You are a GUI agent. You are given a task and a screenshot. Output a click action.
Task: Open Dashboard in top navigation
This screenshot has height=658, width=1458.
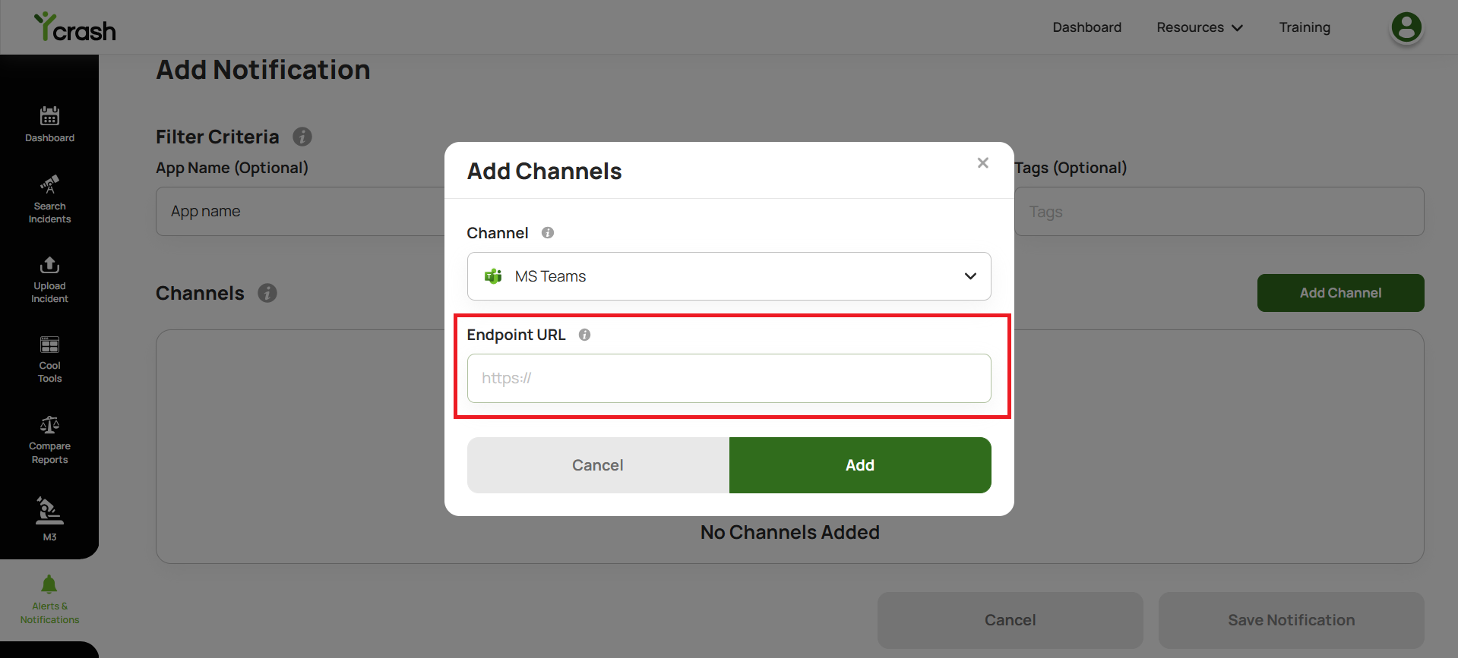coord(1086,27)
